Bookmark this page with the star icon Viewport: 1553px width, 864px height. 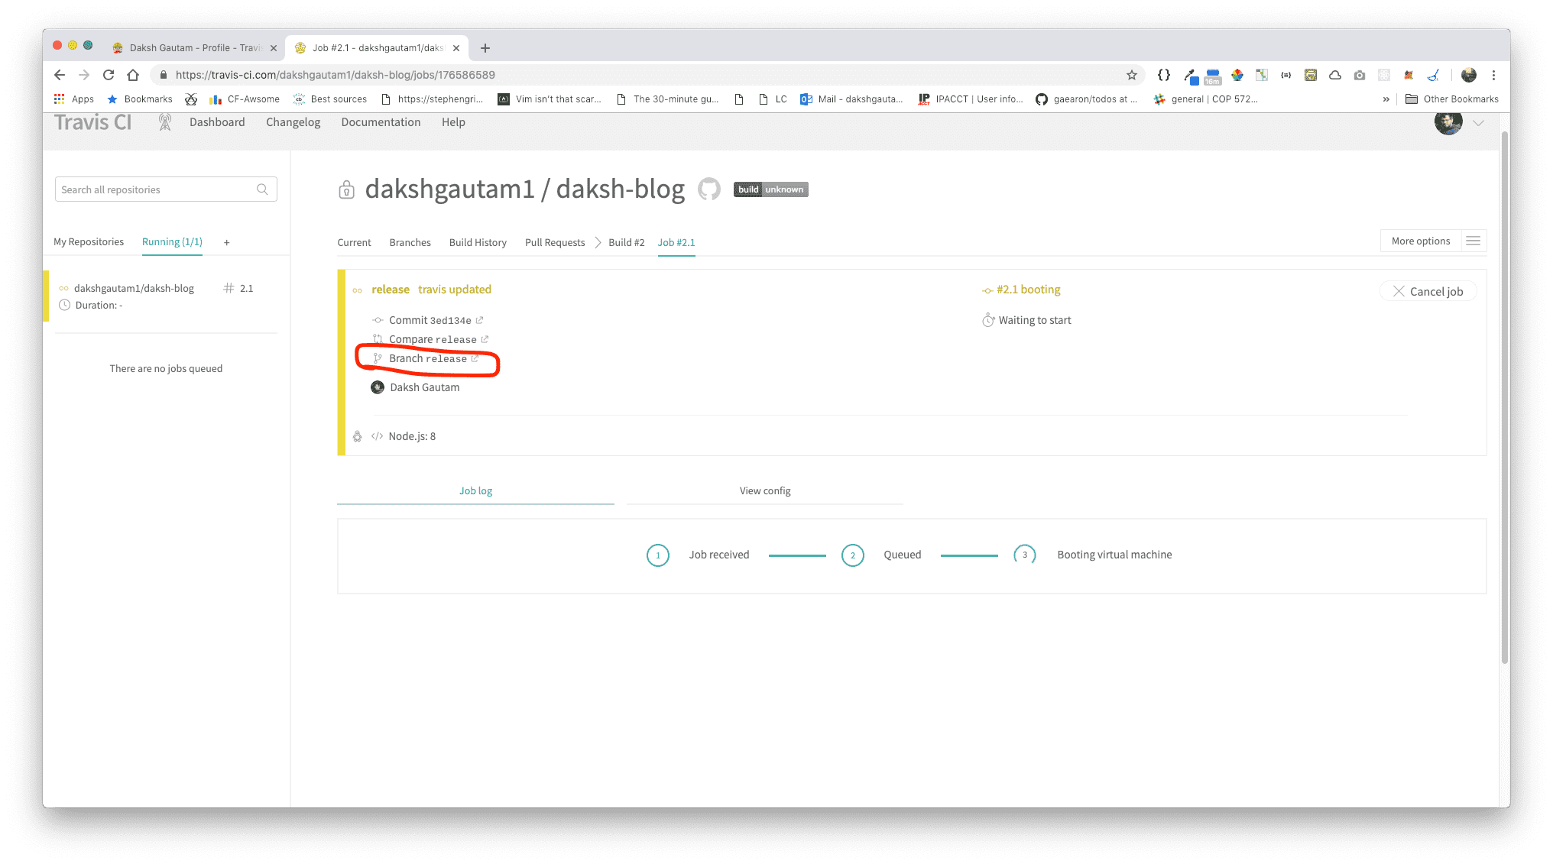tap(1132, 75)
